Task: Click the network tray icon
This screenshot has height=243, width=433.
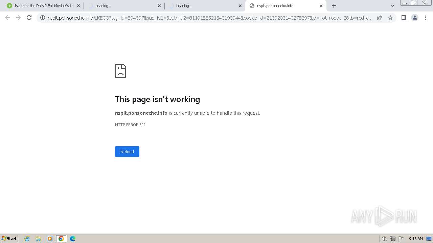Action: tap(393, 239)
